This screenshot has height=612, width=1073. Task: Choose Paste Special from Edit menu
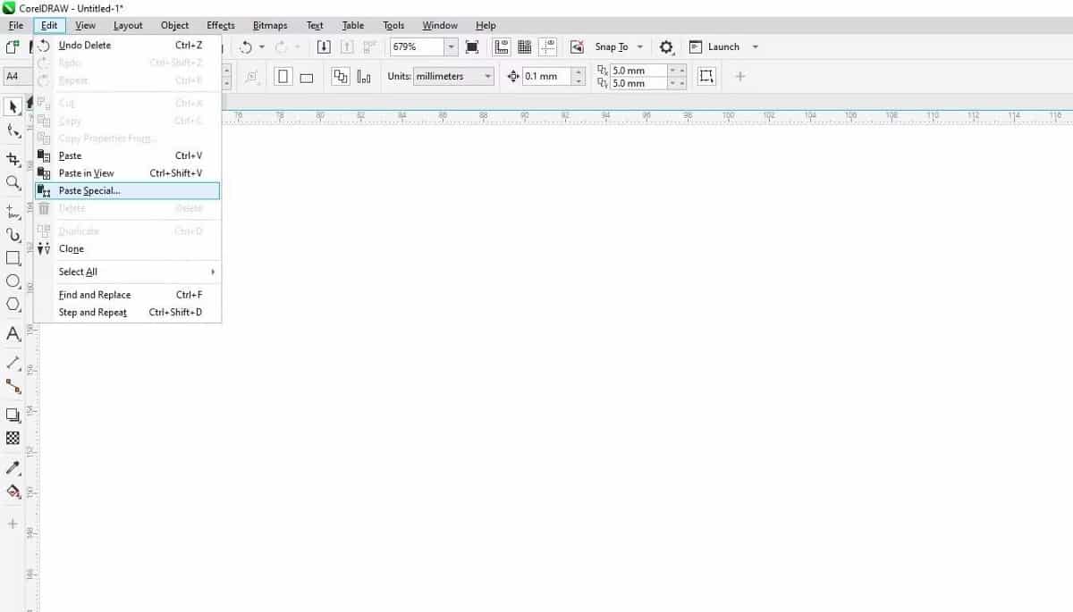click(89, 190)
